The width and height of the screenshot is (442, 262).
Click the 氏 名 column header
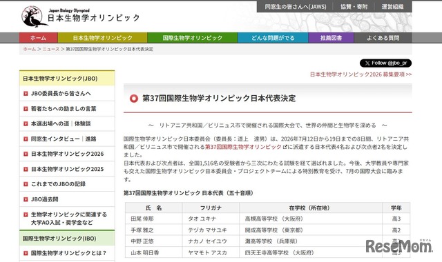153,208
